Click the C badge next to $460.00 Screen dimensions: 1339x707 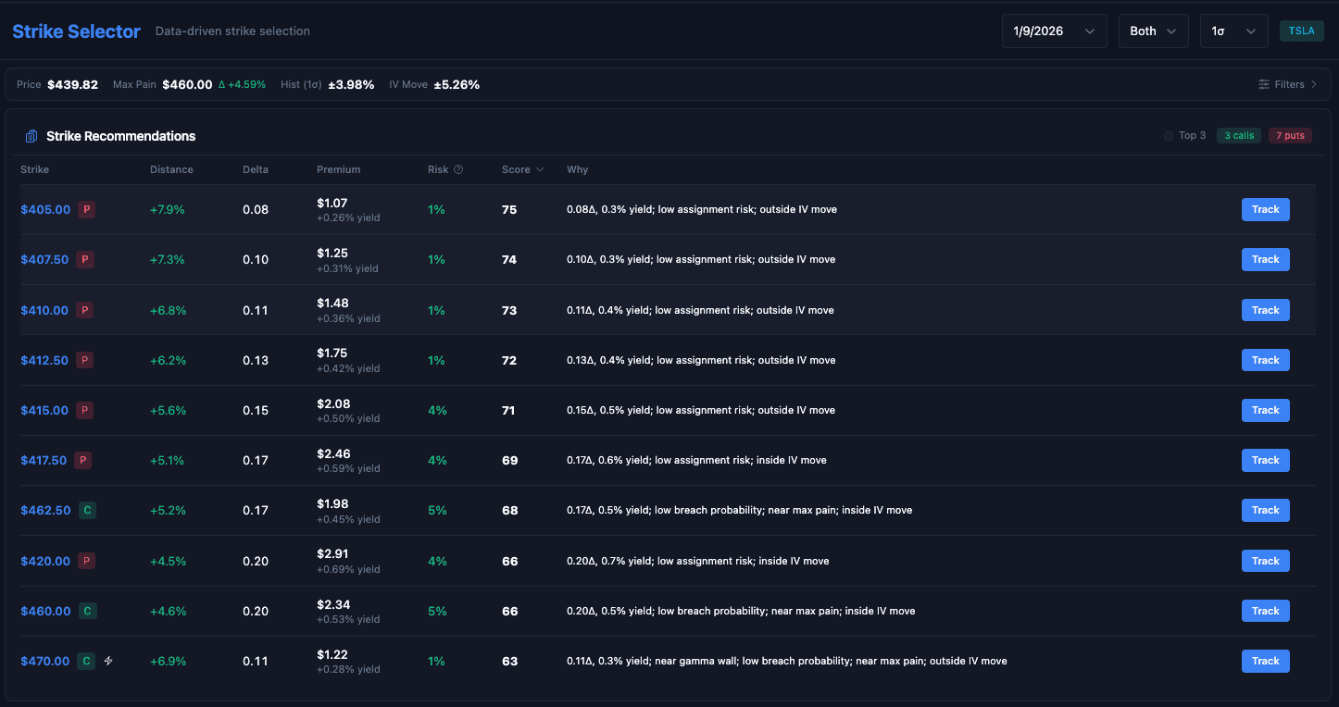(87, 611)
